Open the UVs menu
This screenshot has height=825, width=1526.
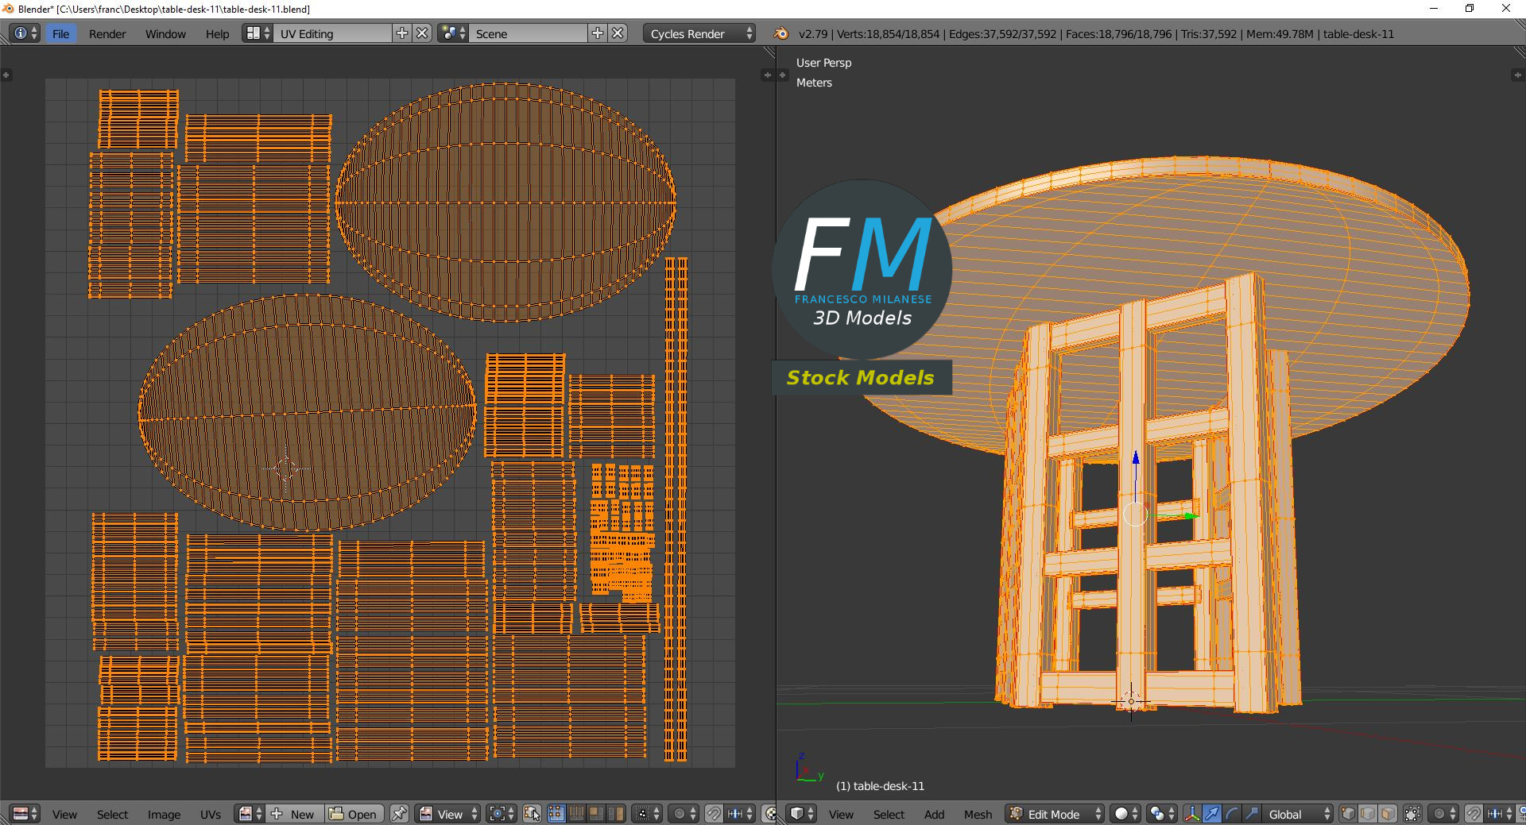[x=211, y=814]
